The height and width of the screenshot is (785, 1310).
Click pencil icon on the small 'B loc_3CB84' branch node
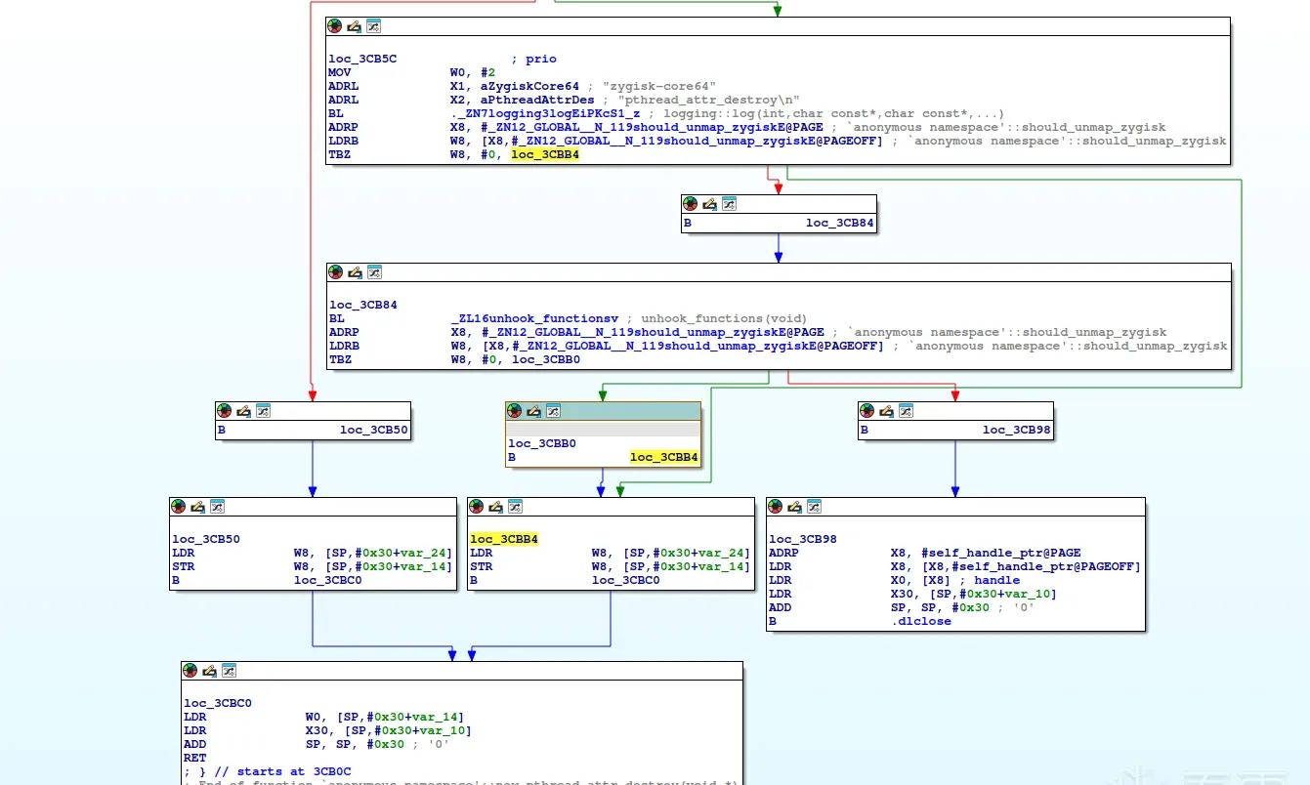[710, 204]
